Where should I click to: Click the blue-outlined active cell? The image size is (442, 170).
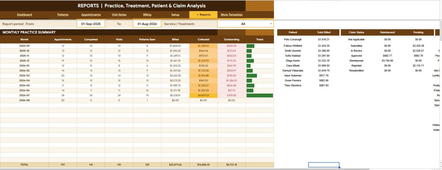coord(324,165)
